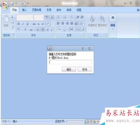Cancel the password dialog with 取消
Viewport: 140px width, 125px height.
[x=85, y=69]
